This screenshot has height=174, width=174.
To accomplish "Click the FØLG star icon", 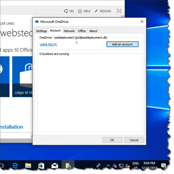I will click(80, 11).
